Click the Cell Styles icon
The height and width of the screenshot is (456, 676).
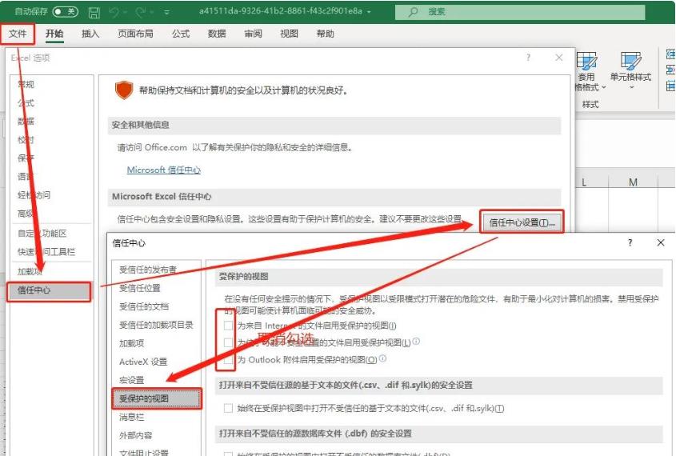(x=630, y=61)
